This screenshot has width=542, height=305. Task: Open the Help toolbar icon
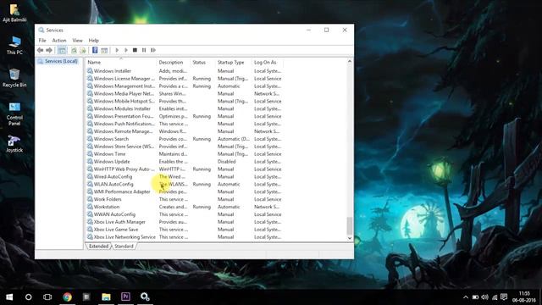point(95,50)
